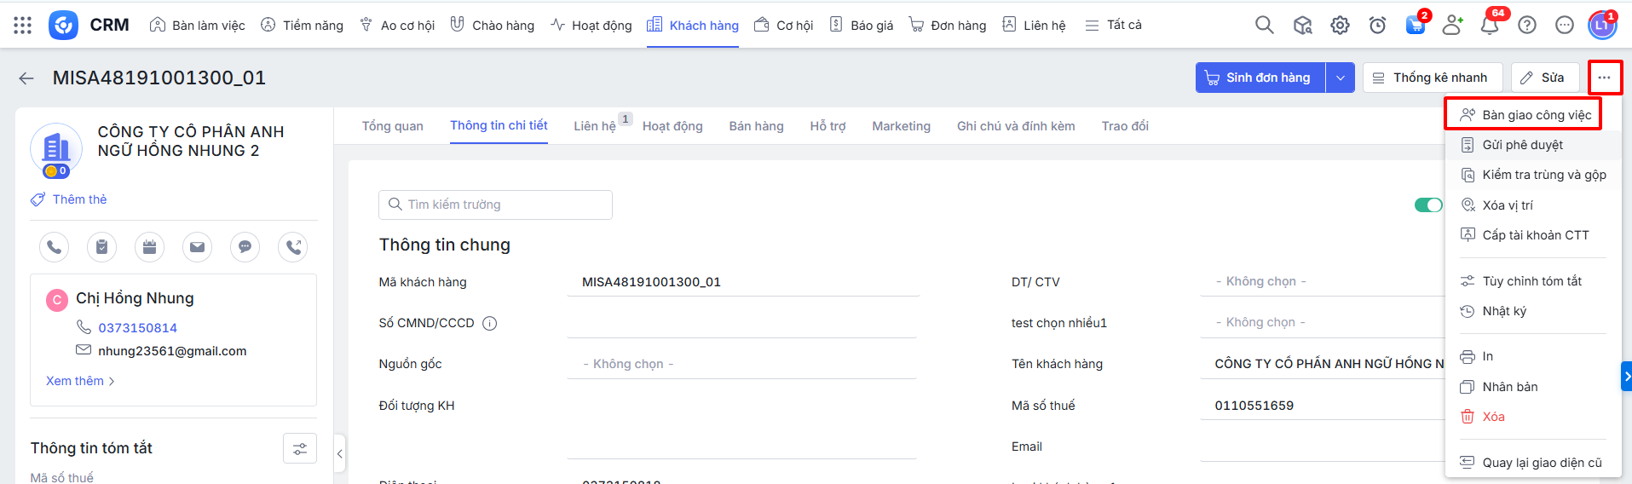The image size is (1632, 484).
Task: Open the settings gear icon
Action: [1340, 26]
